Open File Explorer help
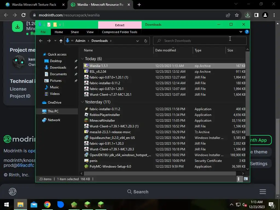 [247, 32]
